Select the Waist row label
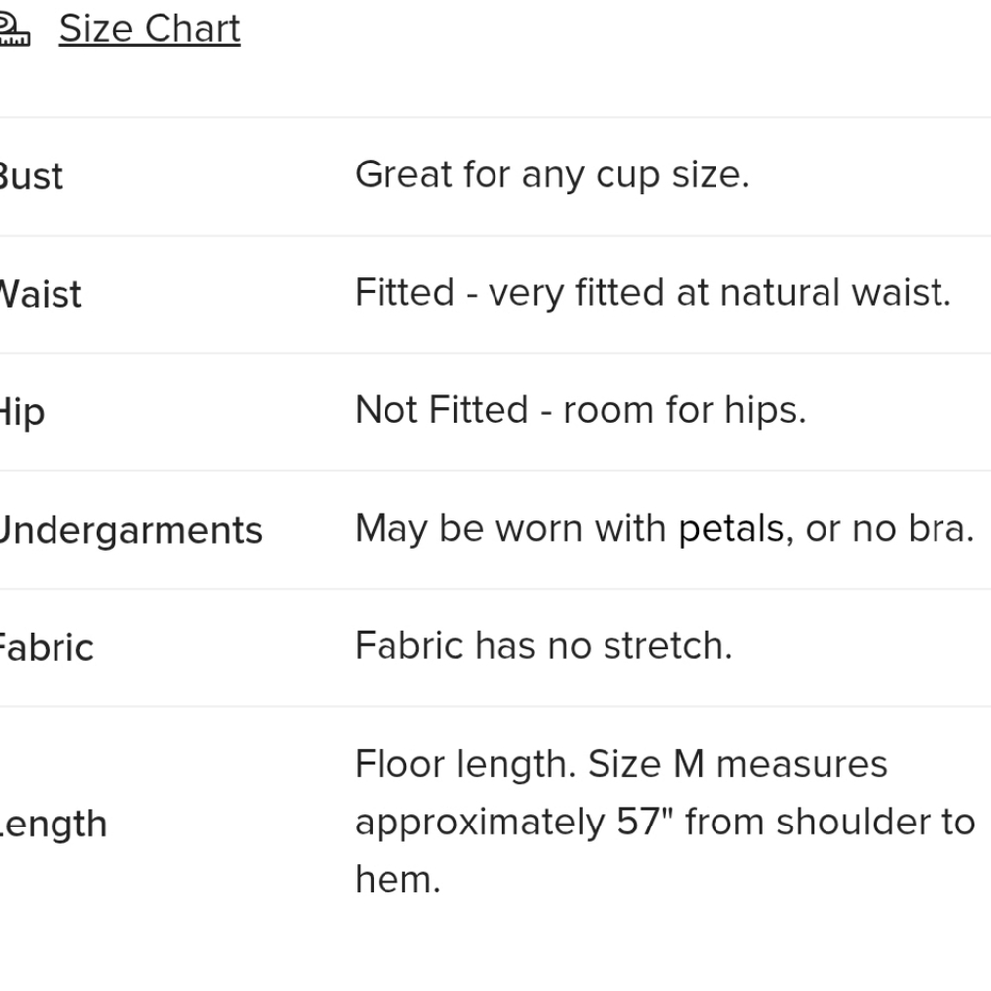The width and height of the screenshot is (991, 991). 40,294
